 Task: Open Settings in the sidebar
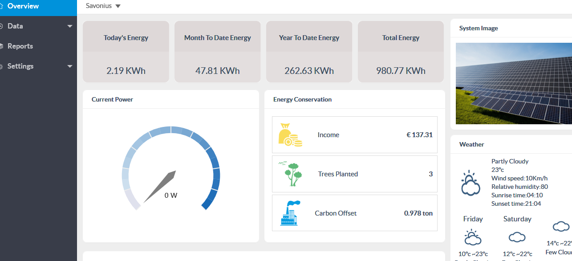tap(38, 66)
